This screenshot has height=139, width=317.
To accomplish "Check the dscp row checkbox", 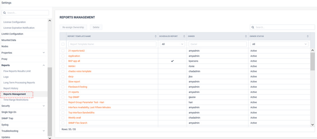I will (63, 76).
